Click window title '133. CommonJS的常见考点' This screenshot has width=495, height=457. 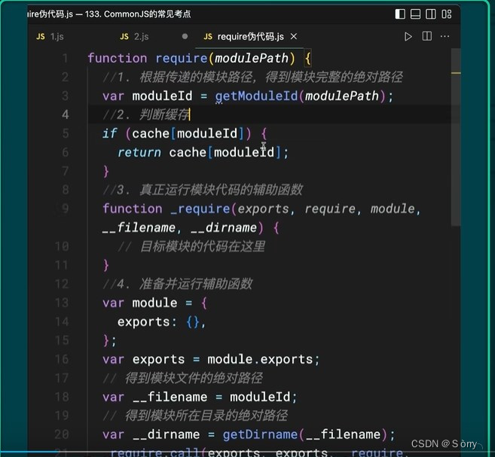(138, 14)
